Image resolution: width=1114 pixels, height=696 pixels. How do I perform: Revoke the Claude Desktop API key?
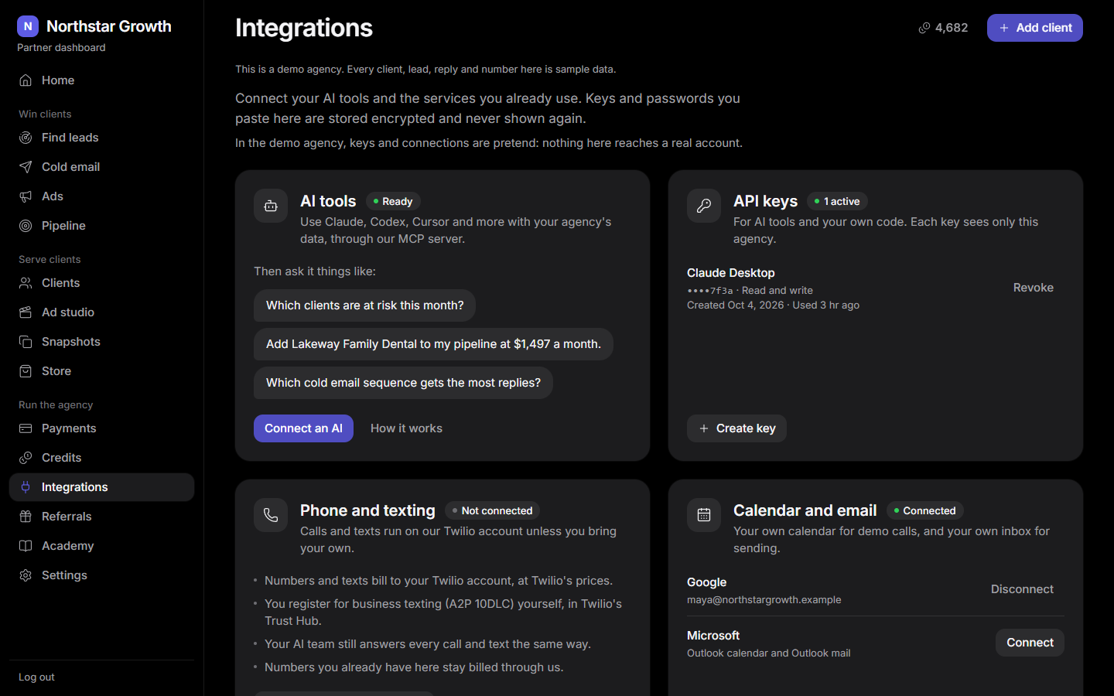pos(1034,288)
